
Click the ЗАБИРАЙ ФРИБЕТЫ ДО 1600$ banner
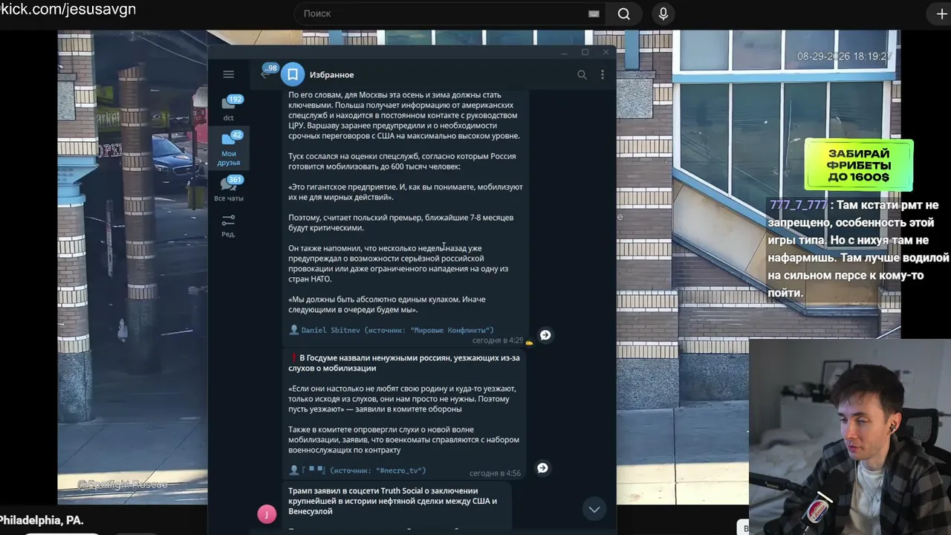(858, 165)
